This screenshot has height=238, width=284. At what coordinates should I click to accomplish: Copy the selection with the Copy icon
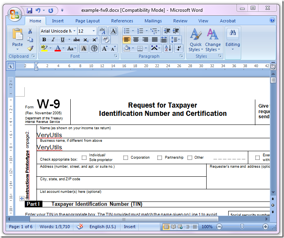point(30,40)
